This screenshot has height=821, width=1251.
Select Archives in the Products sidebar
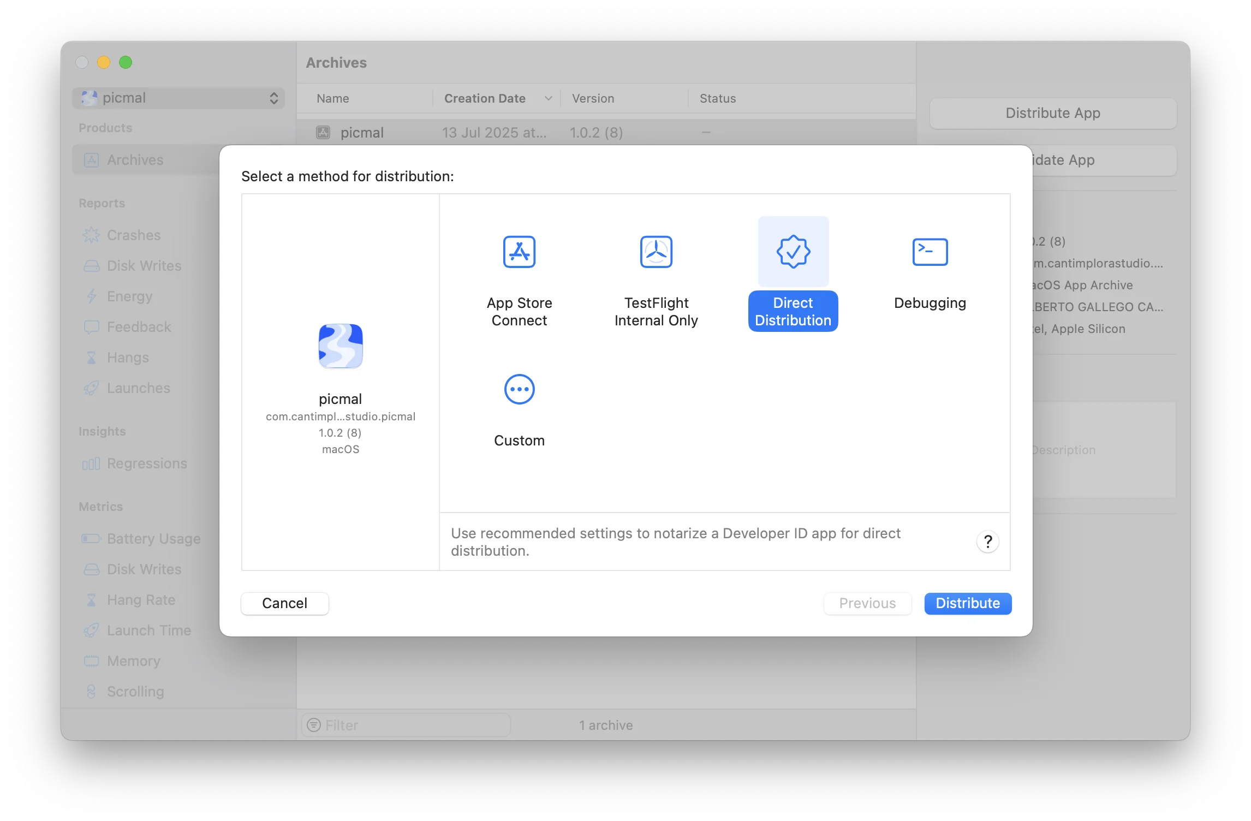135,160
